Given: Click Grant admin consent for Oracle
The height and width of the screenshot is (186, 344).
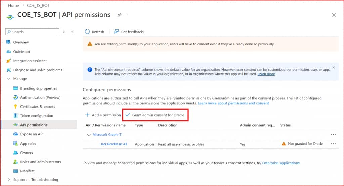Looking at the screenshot, I should click(x=155, y=115).
